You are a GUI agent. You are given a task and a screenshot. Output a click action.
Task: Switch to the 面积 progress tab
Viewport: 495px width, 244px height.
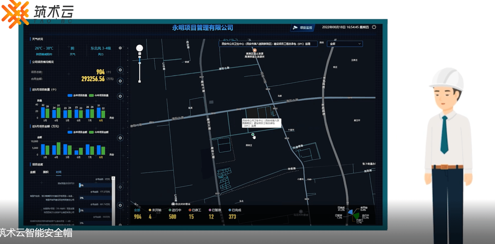(46, 172)
